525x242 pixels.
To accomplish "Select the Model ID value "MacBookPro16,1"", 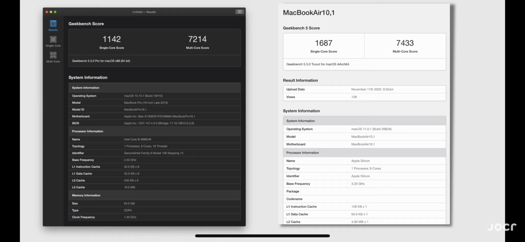I will pos(135,110).
